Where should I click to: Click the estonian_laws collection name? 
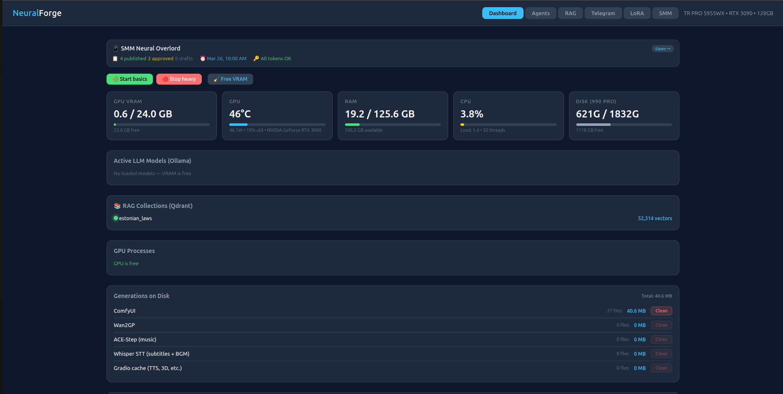coord(135,218)
